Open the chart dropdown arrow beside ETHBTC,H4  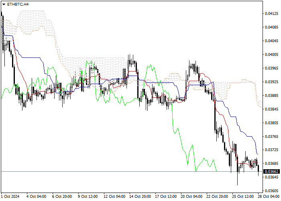click(4, 4)
